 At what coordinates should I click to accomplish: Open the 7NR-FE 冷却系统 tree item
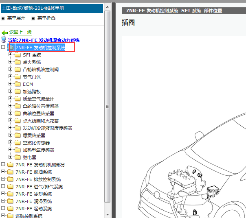(x=33, y=194)
